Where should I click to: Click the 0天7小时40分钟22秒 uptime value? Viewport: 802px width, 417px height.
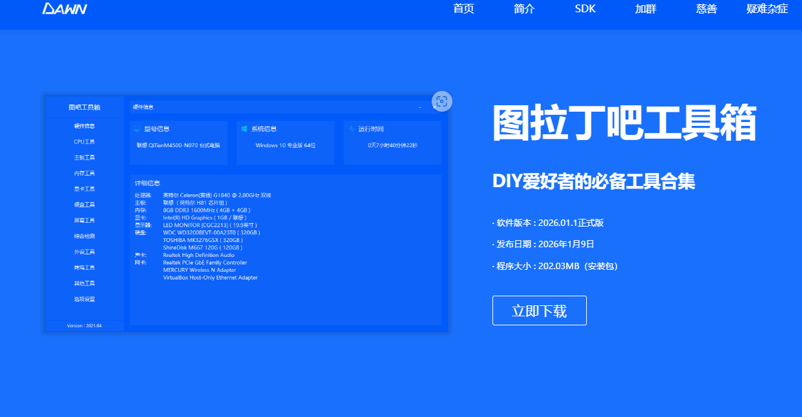pyautogui.click(x=393, y=145)
